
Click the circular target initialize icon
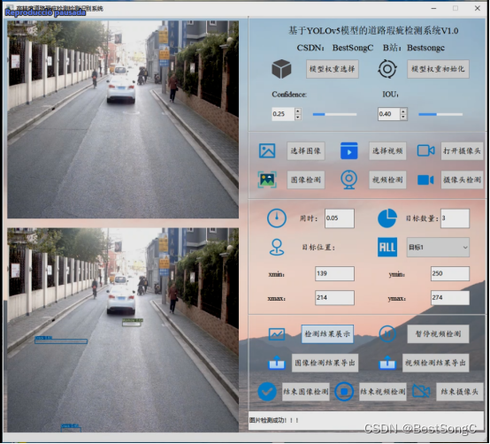pos(387,69)
